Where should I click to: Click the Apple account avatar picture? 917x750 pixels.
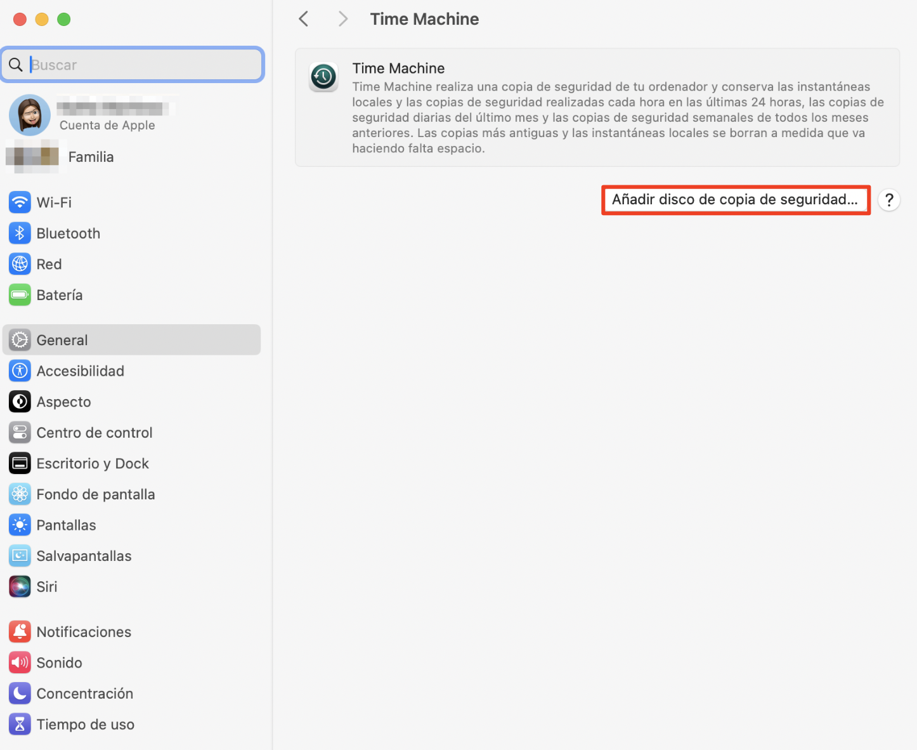pos(29,115)
